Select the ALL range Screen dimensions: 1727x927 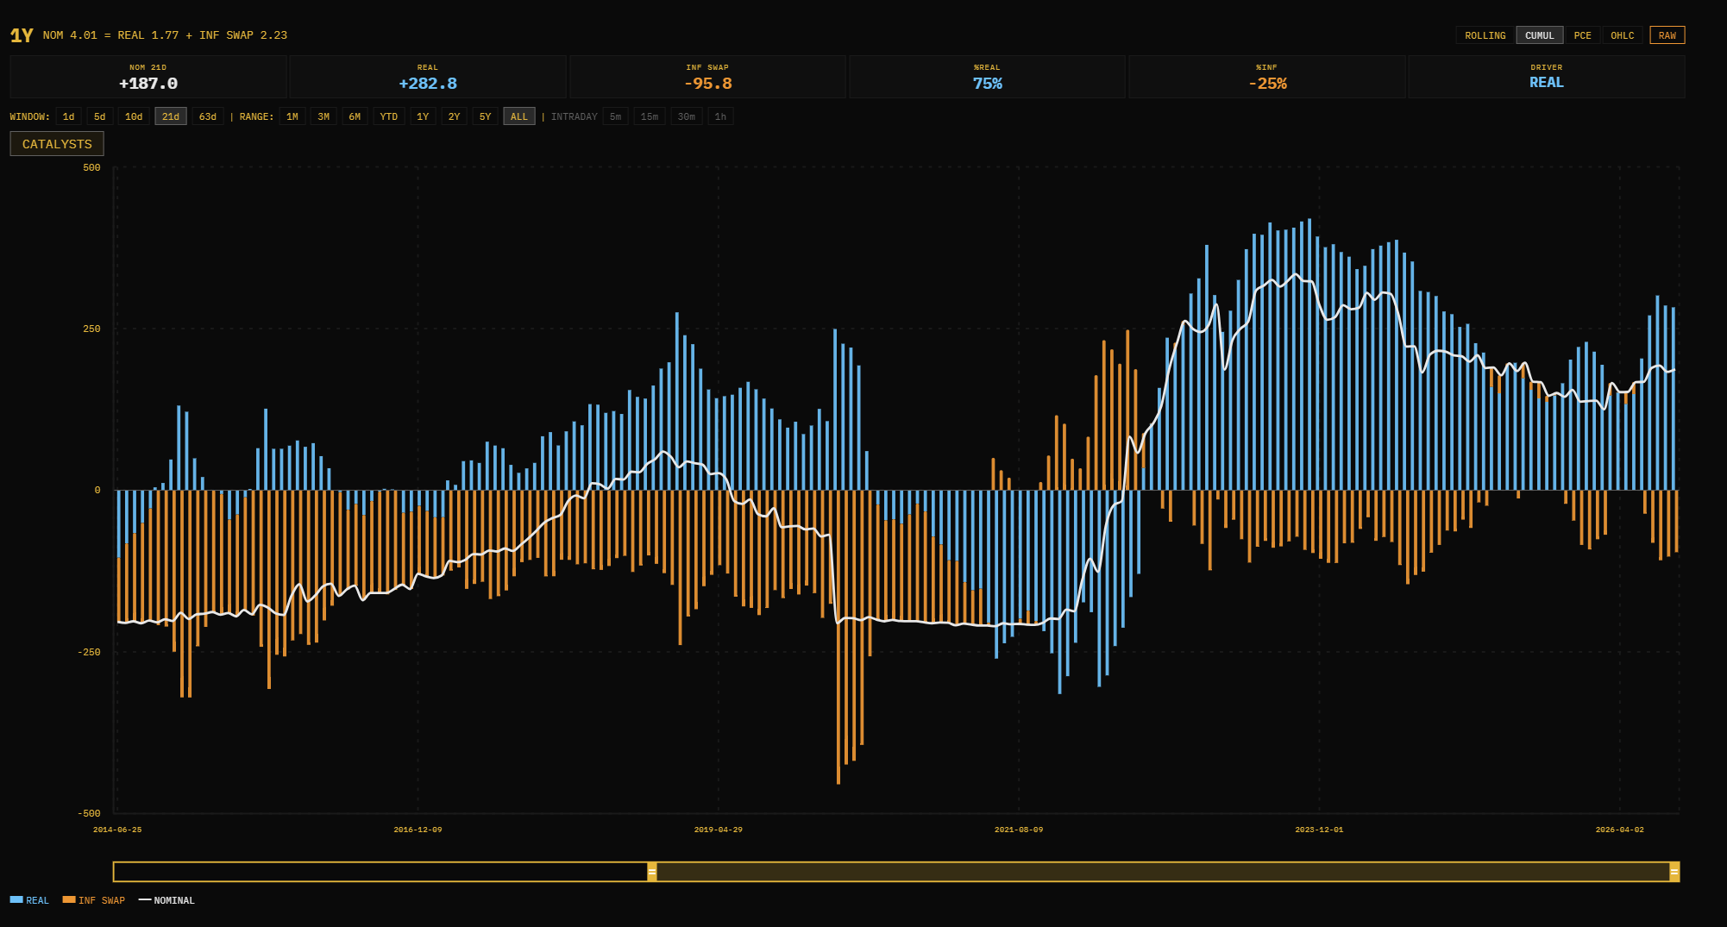coord(519,116)
